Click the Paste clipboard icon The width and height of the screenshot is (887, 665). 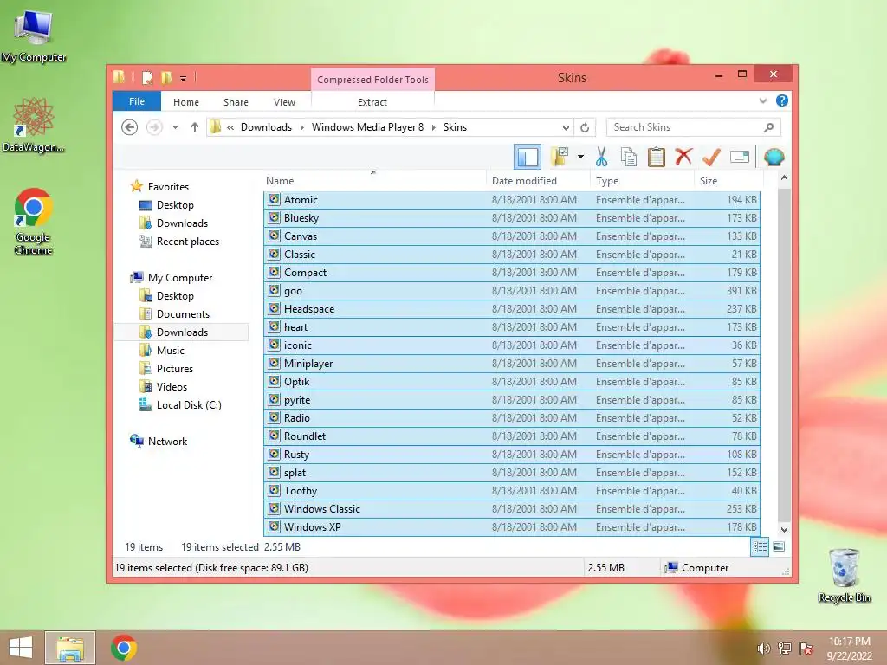click(657, 157)
